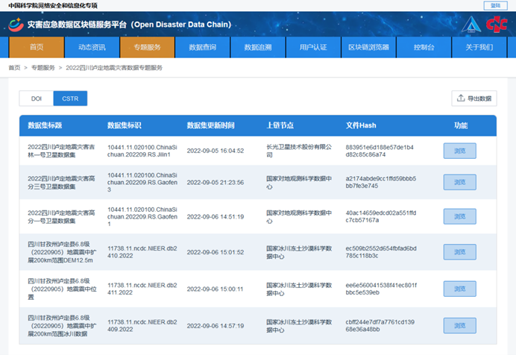Open the 首页 navigation item

pyautogui.click(x=37, y=48)
